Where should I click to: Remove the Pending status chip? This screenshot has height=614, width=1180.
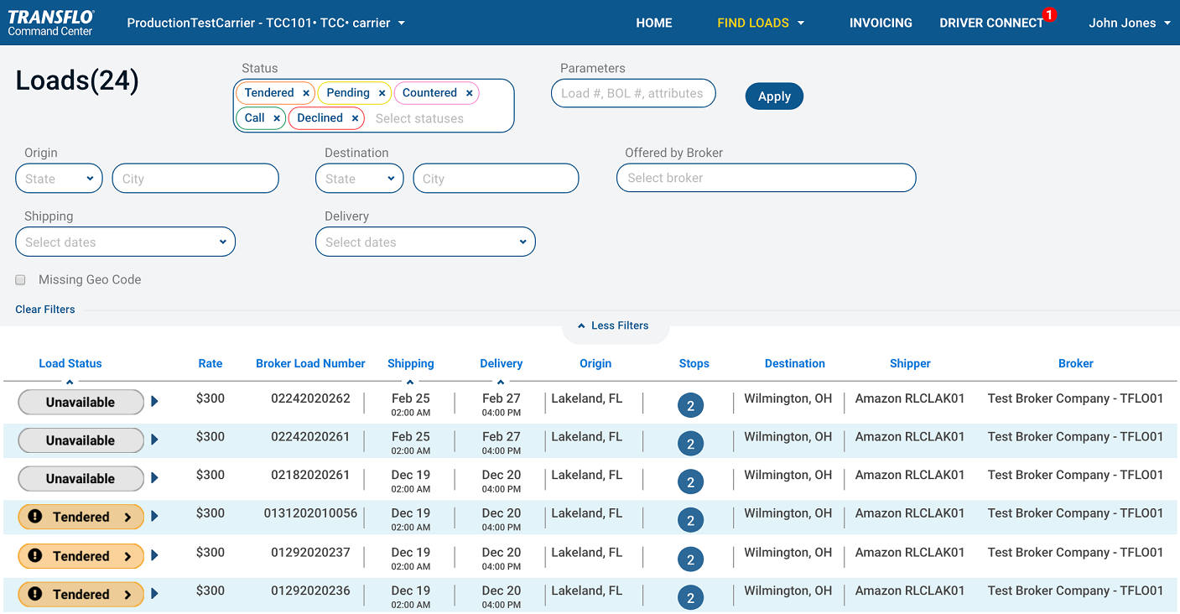(382, 93)
